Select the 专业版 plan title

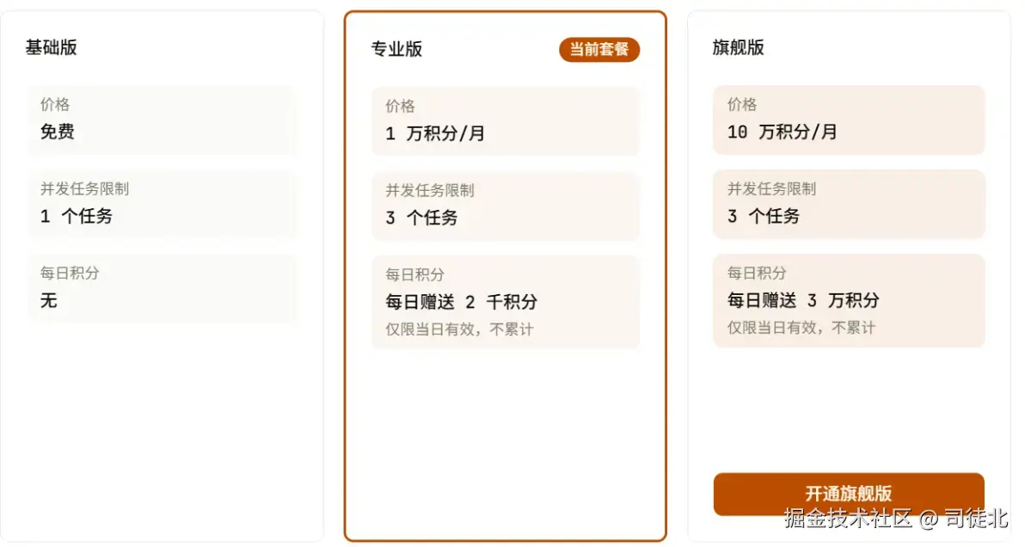pyautogui.click(x=396, y=49)
